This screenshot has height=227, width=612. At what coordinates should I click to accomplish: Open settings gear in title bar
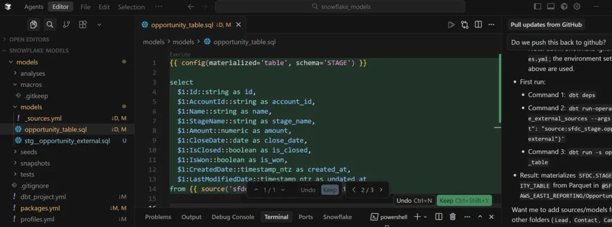[x=577, y=7]
